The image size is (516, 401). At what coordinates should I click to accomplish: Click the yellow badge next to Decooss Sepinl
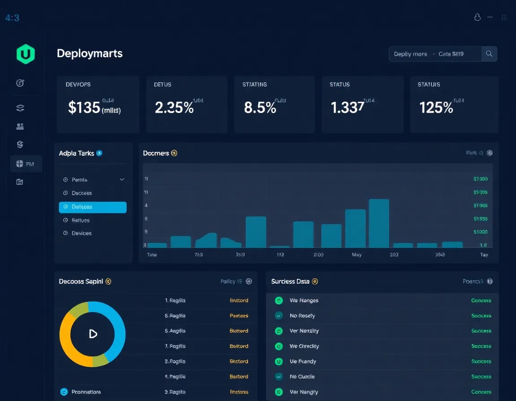pos(108,282)
